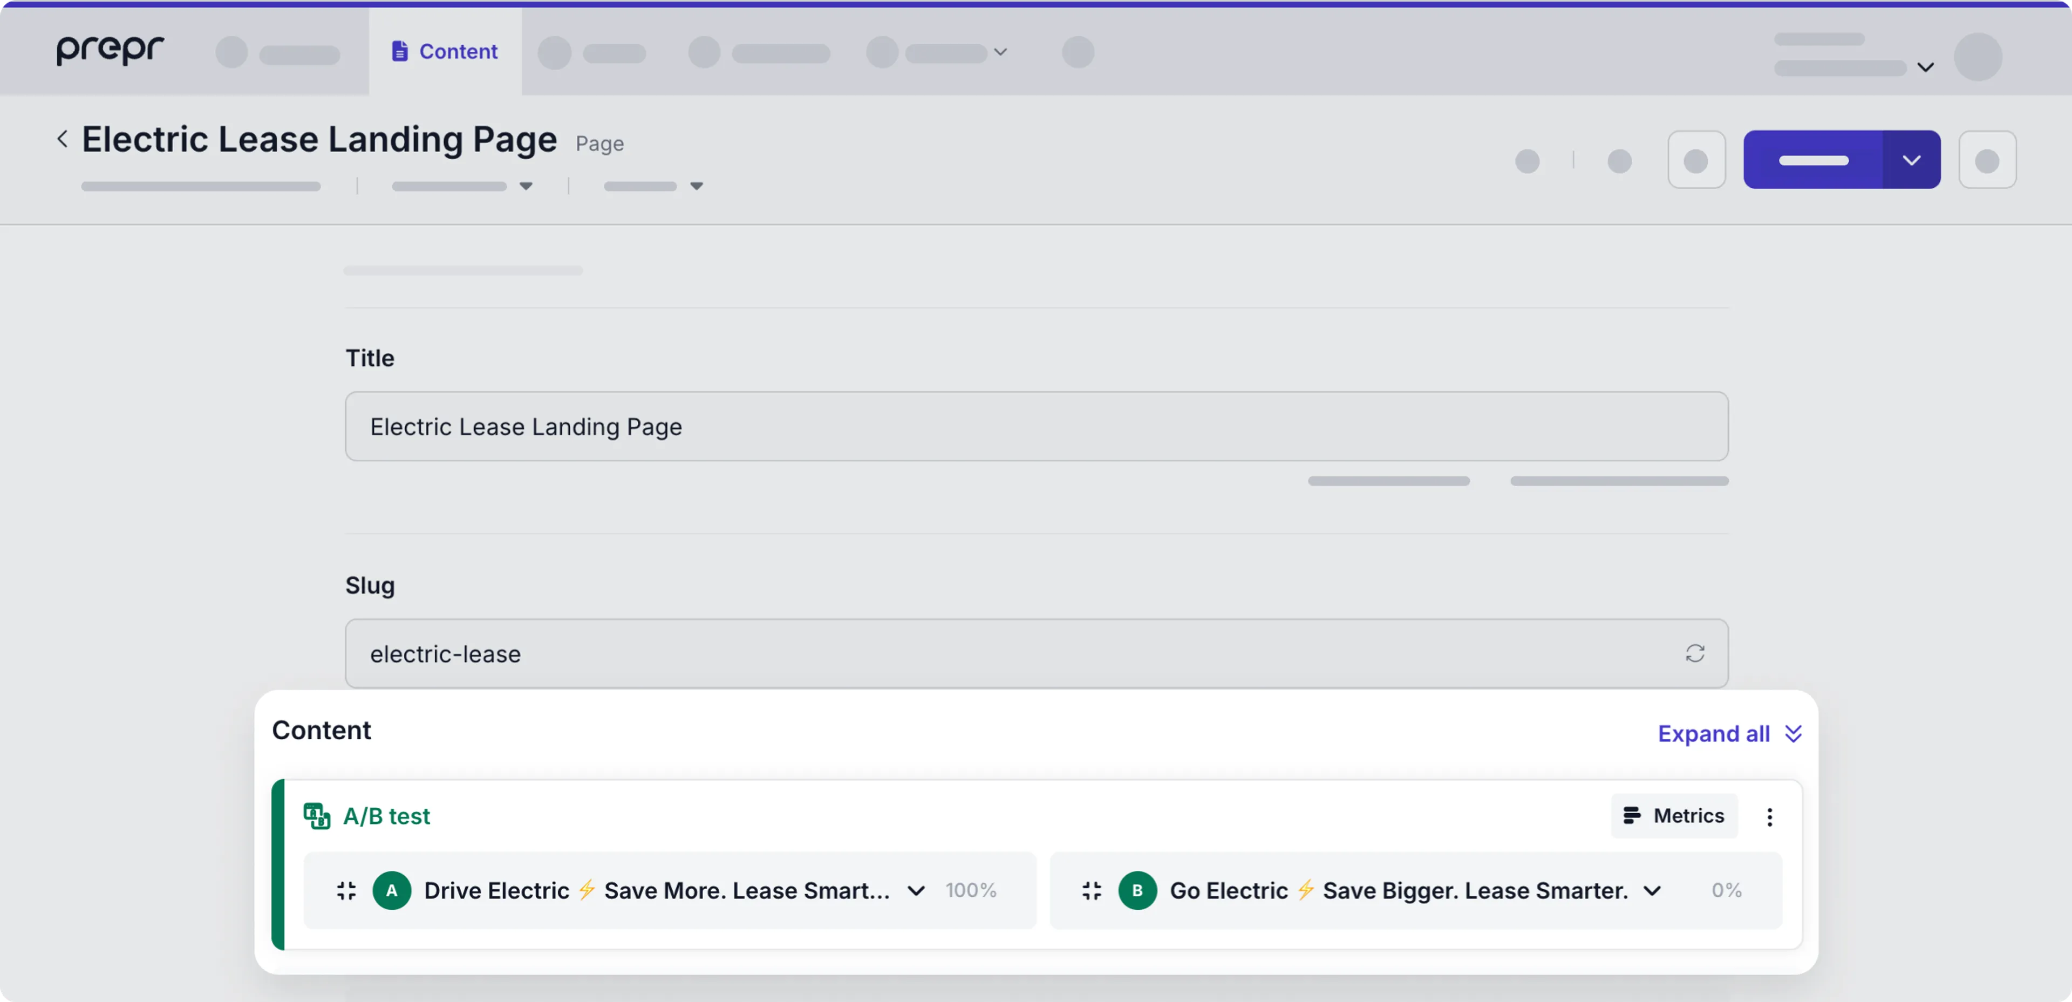The height and width of the screenshot is (1002, 2072).
Task: Click the 0% traffic value on variant B
Action: click(1726, 890)
